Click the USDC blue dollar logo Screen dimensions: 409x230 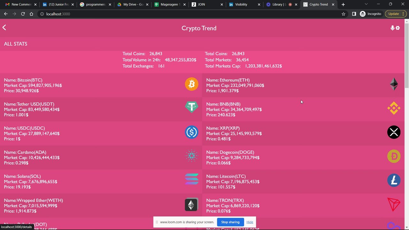click(192, 132)
